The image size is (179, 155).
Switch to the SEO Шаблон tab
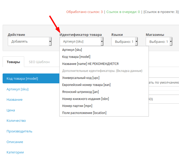pos(39,62)
